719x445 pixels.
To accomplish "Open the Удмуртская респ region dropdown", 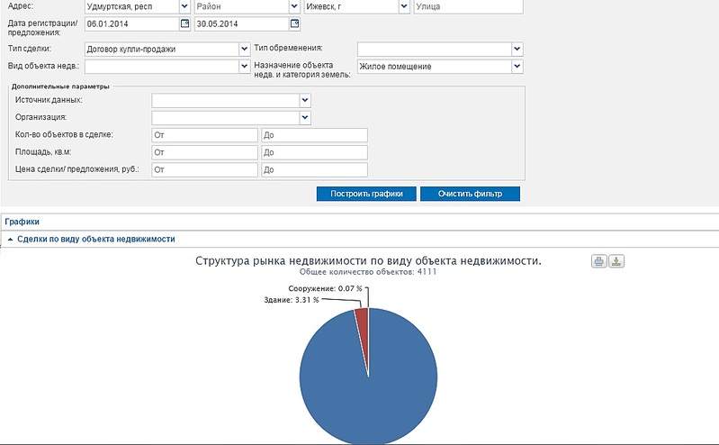I will pos(184,6).
